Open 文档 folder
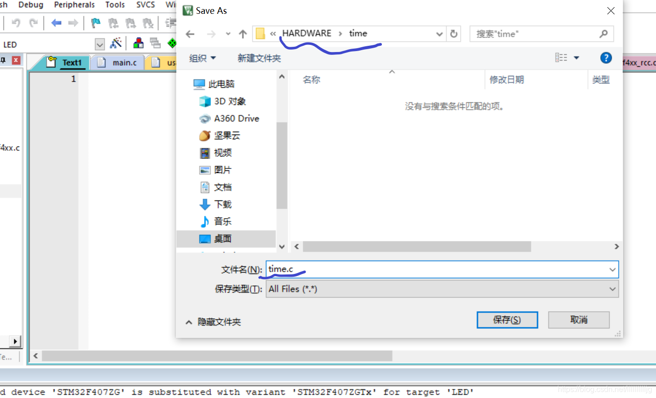This screenshot has width=656, height=398. pyautogui.click(x=215, y=187)
